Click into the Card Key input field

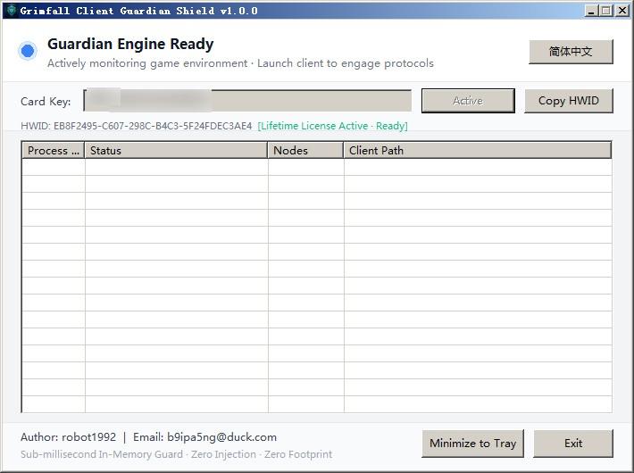click(247, 101)
